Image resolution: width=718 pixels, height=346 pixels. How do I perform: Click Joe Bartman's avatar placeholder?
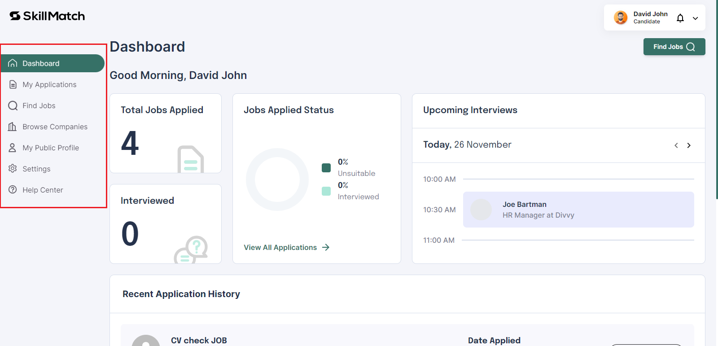click(481, 210)
